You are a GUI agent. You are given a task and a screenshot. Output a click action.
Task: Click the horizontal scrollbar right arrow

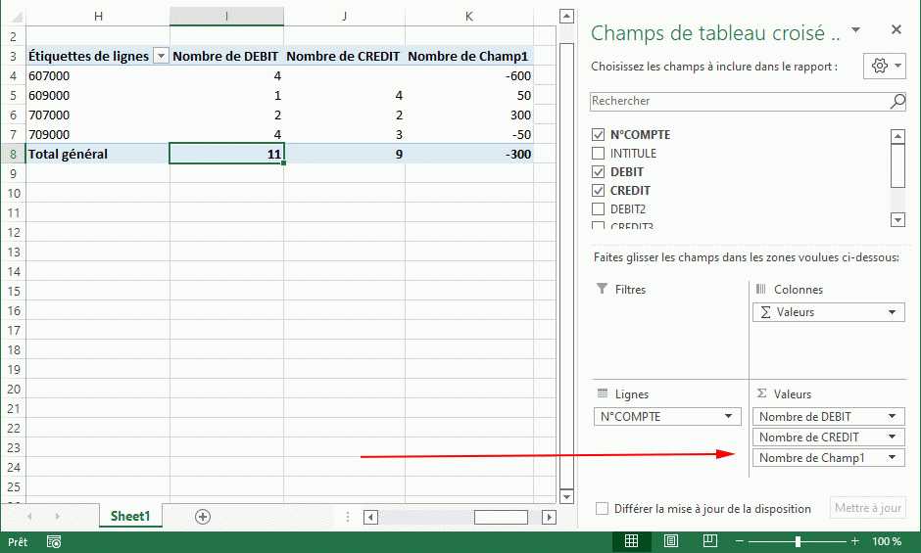[x=549, y=517]
